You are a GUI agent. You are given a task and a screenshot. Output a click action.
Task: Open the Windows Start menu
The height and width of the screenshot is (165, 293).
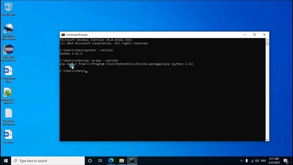(x=5, y=161)
